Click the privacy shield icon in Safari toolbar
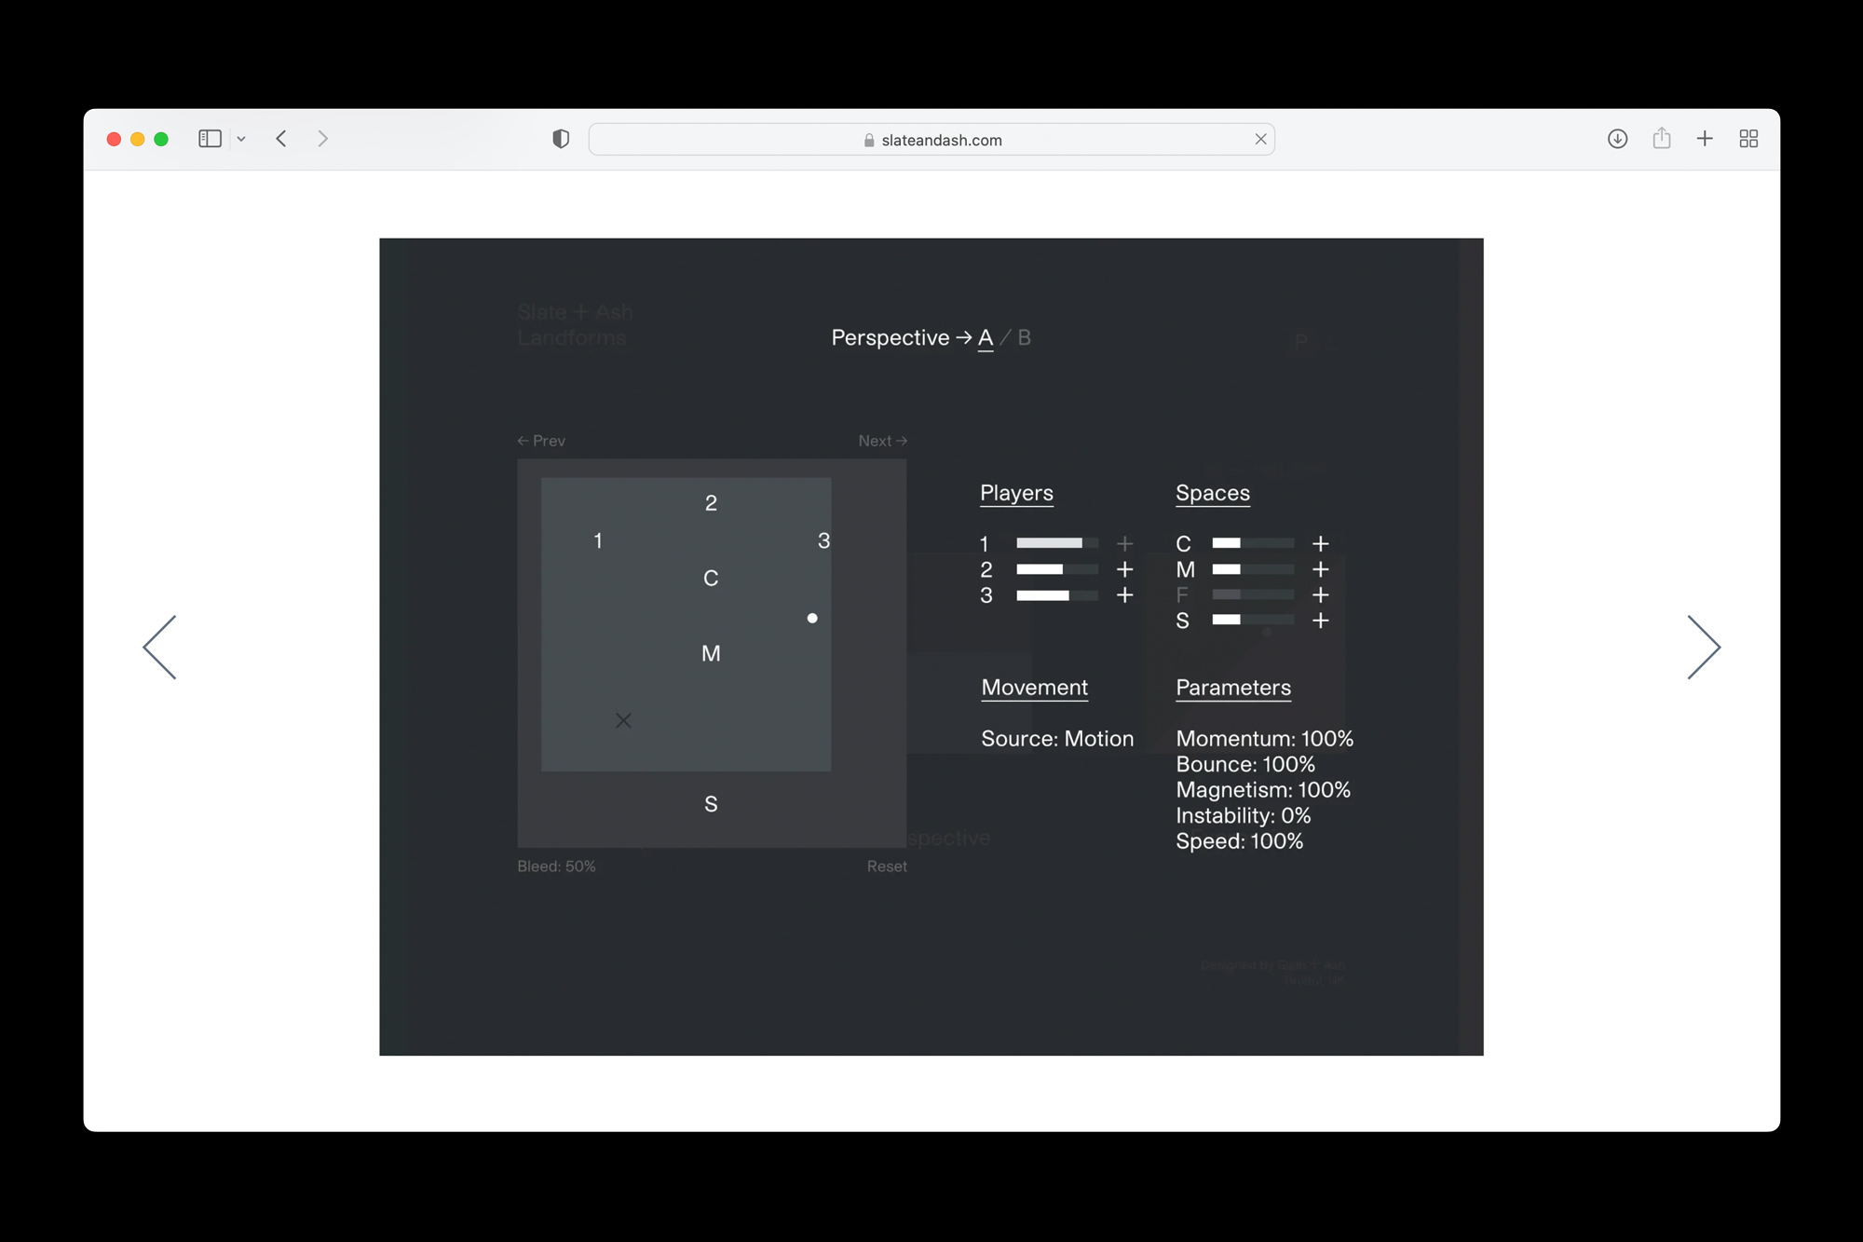 [561, 139]
